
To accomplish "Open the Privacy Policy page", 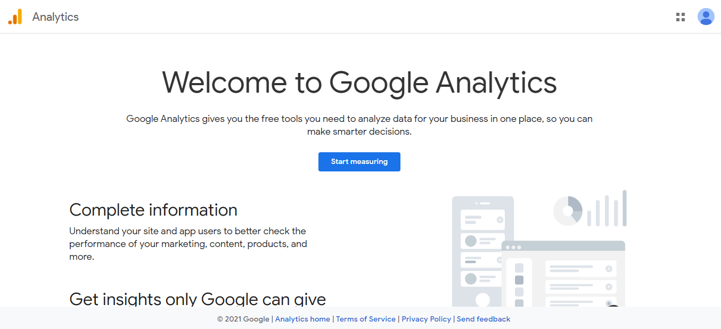I will (x=426, y=319).
